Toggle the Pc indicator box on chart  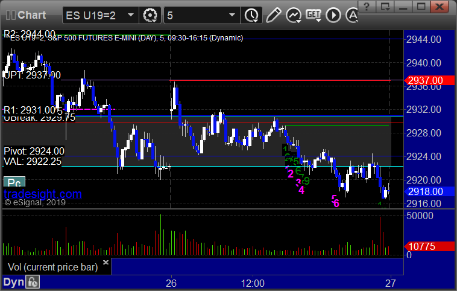point(13,182)
